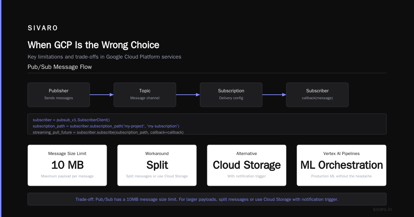This screenshot has width=414, height=217.
Task: Click the Subscription delivery config box
Action: click(x=231, y=94)
